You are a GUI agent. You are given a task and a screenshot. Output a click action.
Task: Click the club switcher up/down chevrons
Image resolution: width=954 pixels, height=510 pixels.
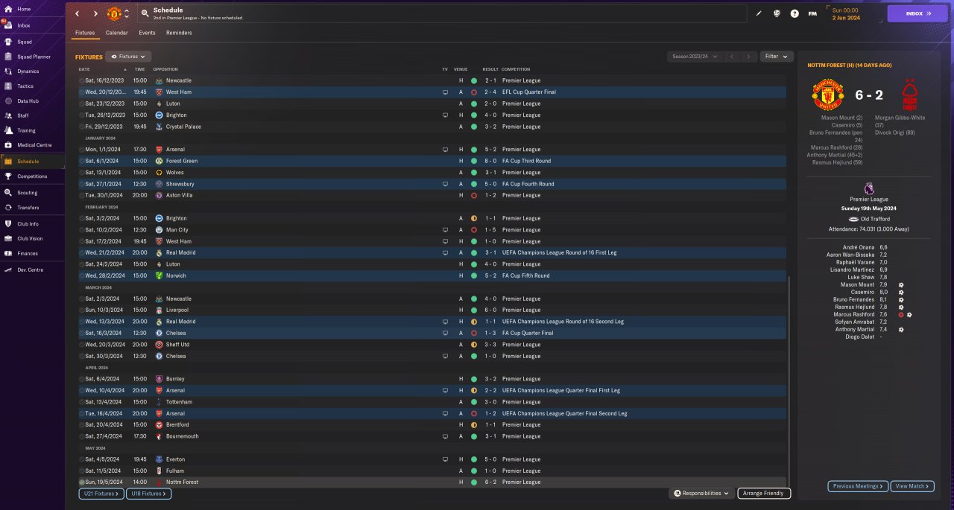[x=127, y=13]
